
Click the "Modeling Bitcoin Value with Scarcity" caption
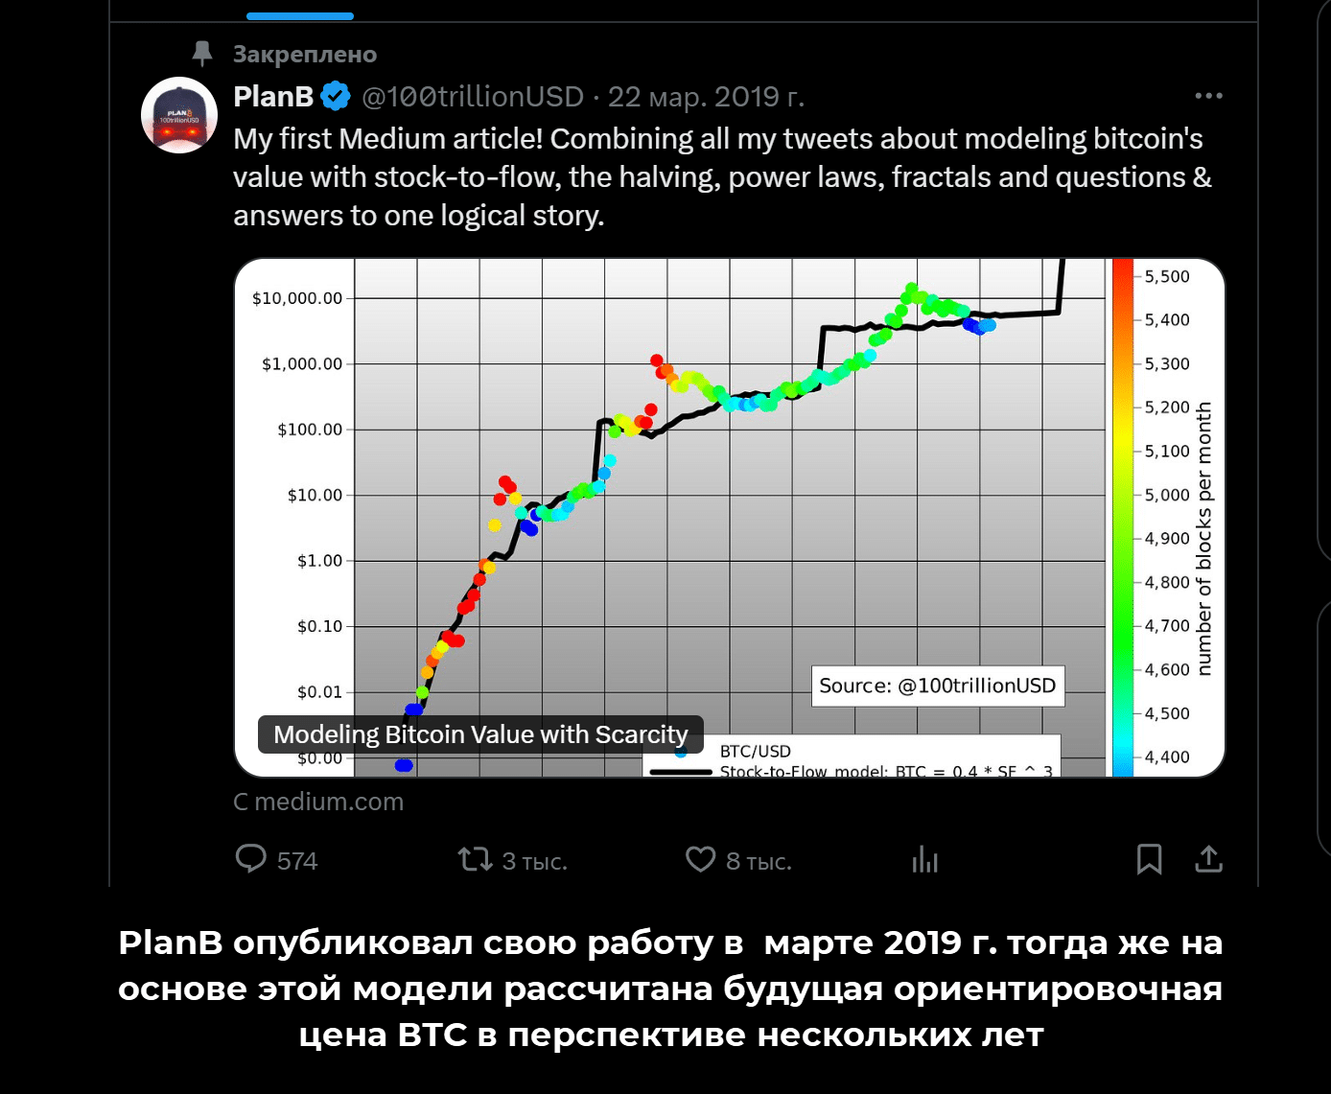click(480, 734)
